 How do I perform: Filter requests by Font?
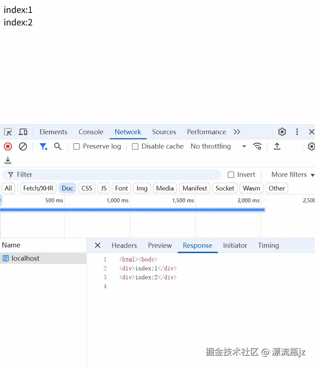(x=122, y=188)
